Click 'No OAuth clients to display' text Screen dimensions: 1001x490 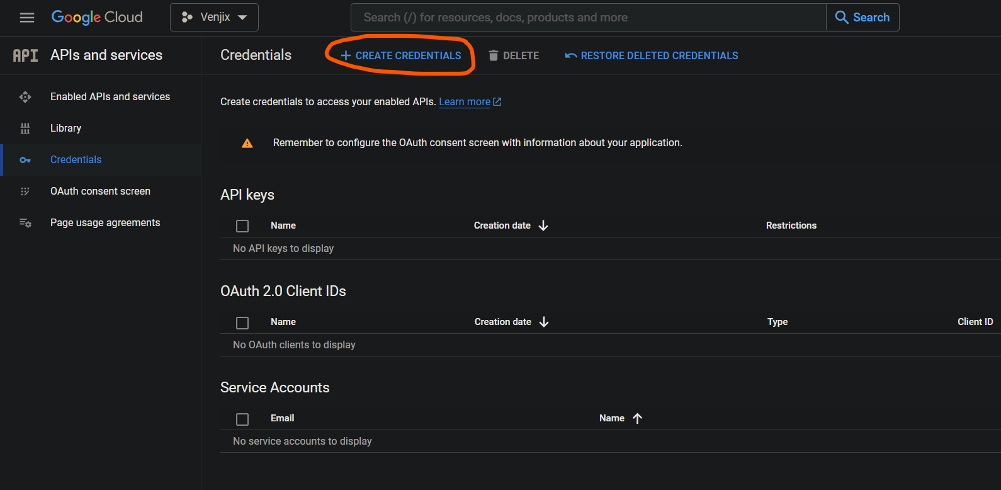(294, 345)
